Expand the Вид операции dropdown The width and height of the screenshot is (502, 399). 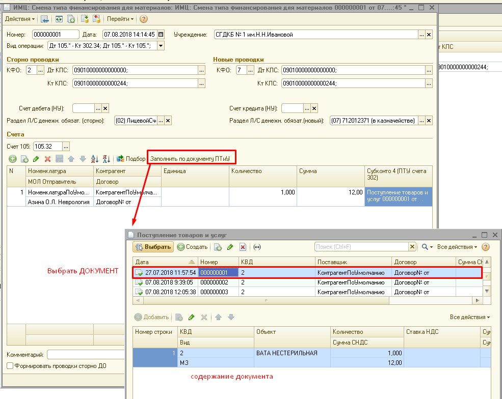(x=161, y=46)
